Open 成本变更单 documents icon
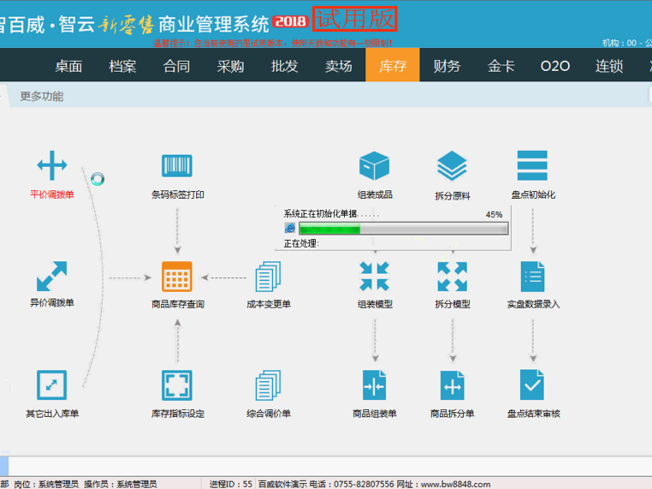The height and width of the screenshot is (489, 652). click(x=269, y=277)
